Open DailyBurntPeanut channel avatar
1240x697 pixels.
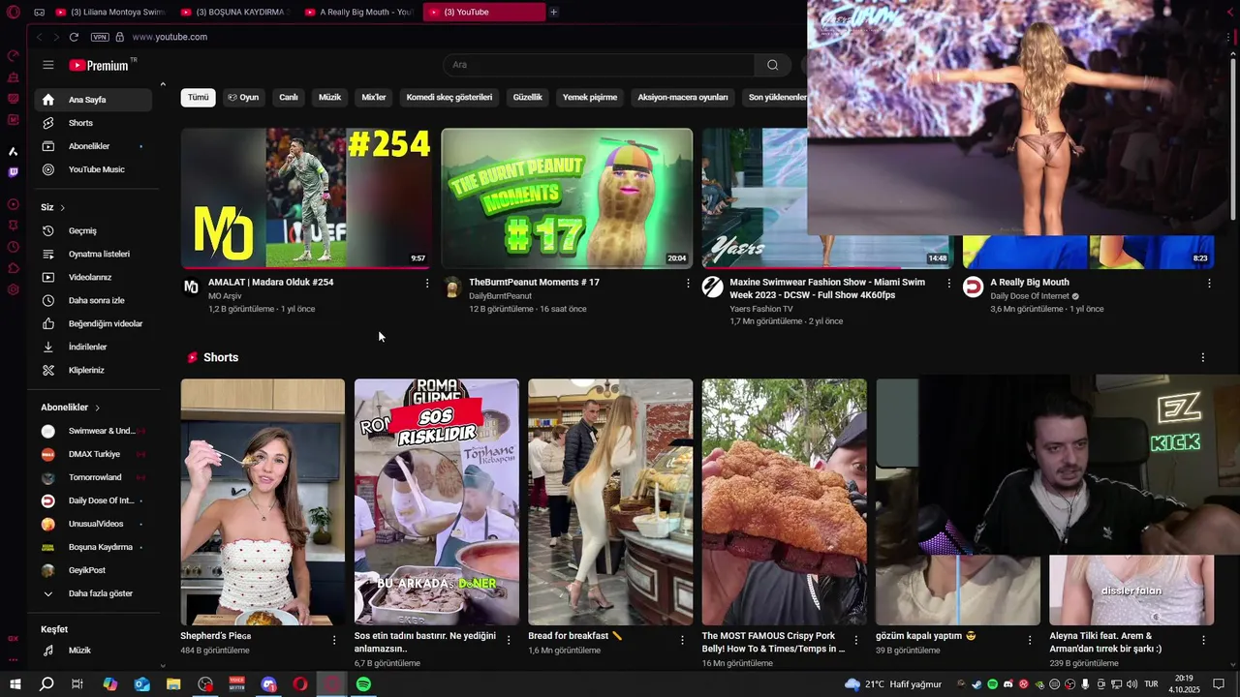[452, 287]
